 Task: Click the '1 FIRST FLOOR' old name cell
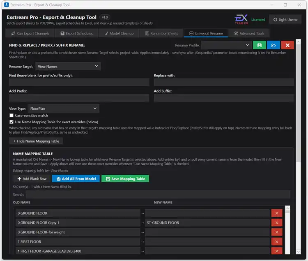point(78,242)
